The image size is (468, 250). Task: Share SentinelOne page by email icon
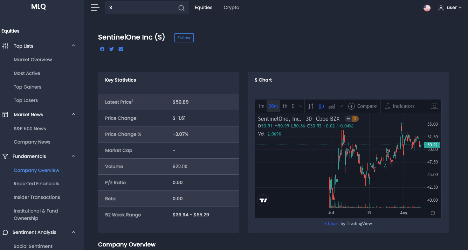(121, 49)
